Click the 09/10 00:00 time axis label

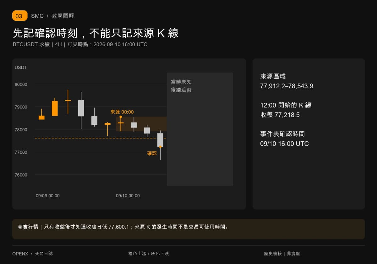[128, 195]
